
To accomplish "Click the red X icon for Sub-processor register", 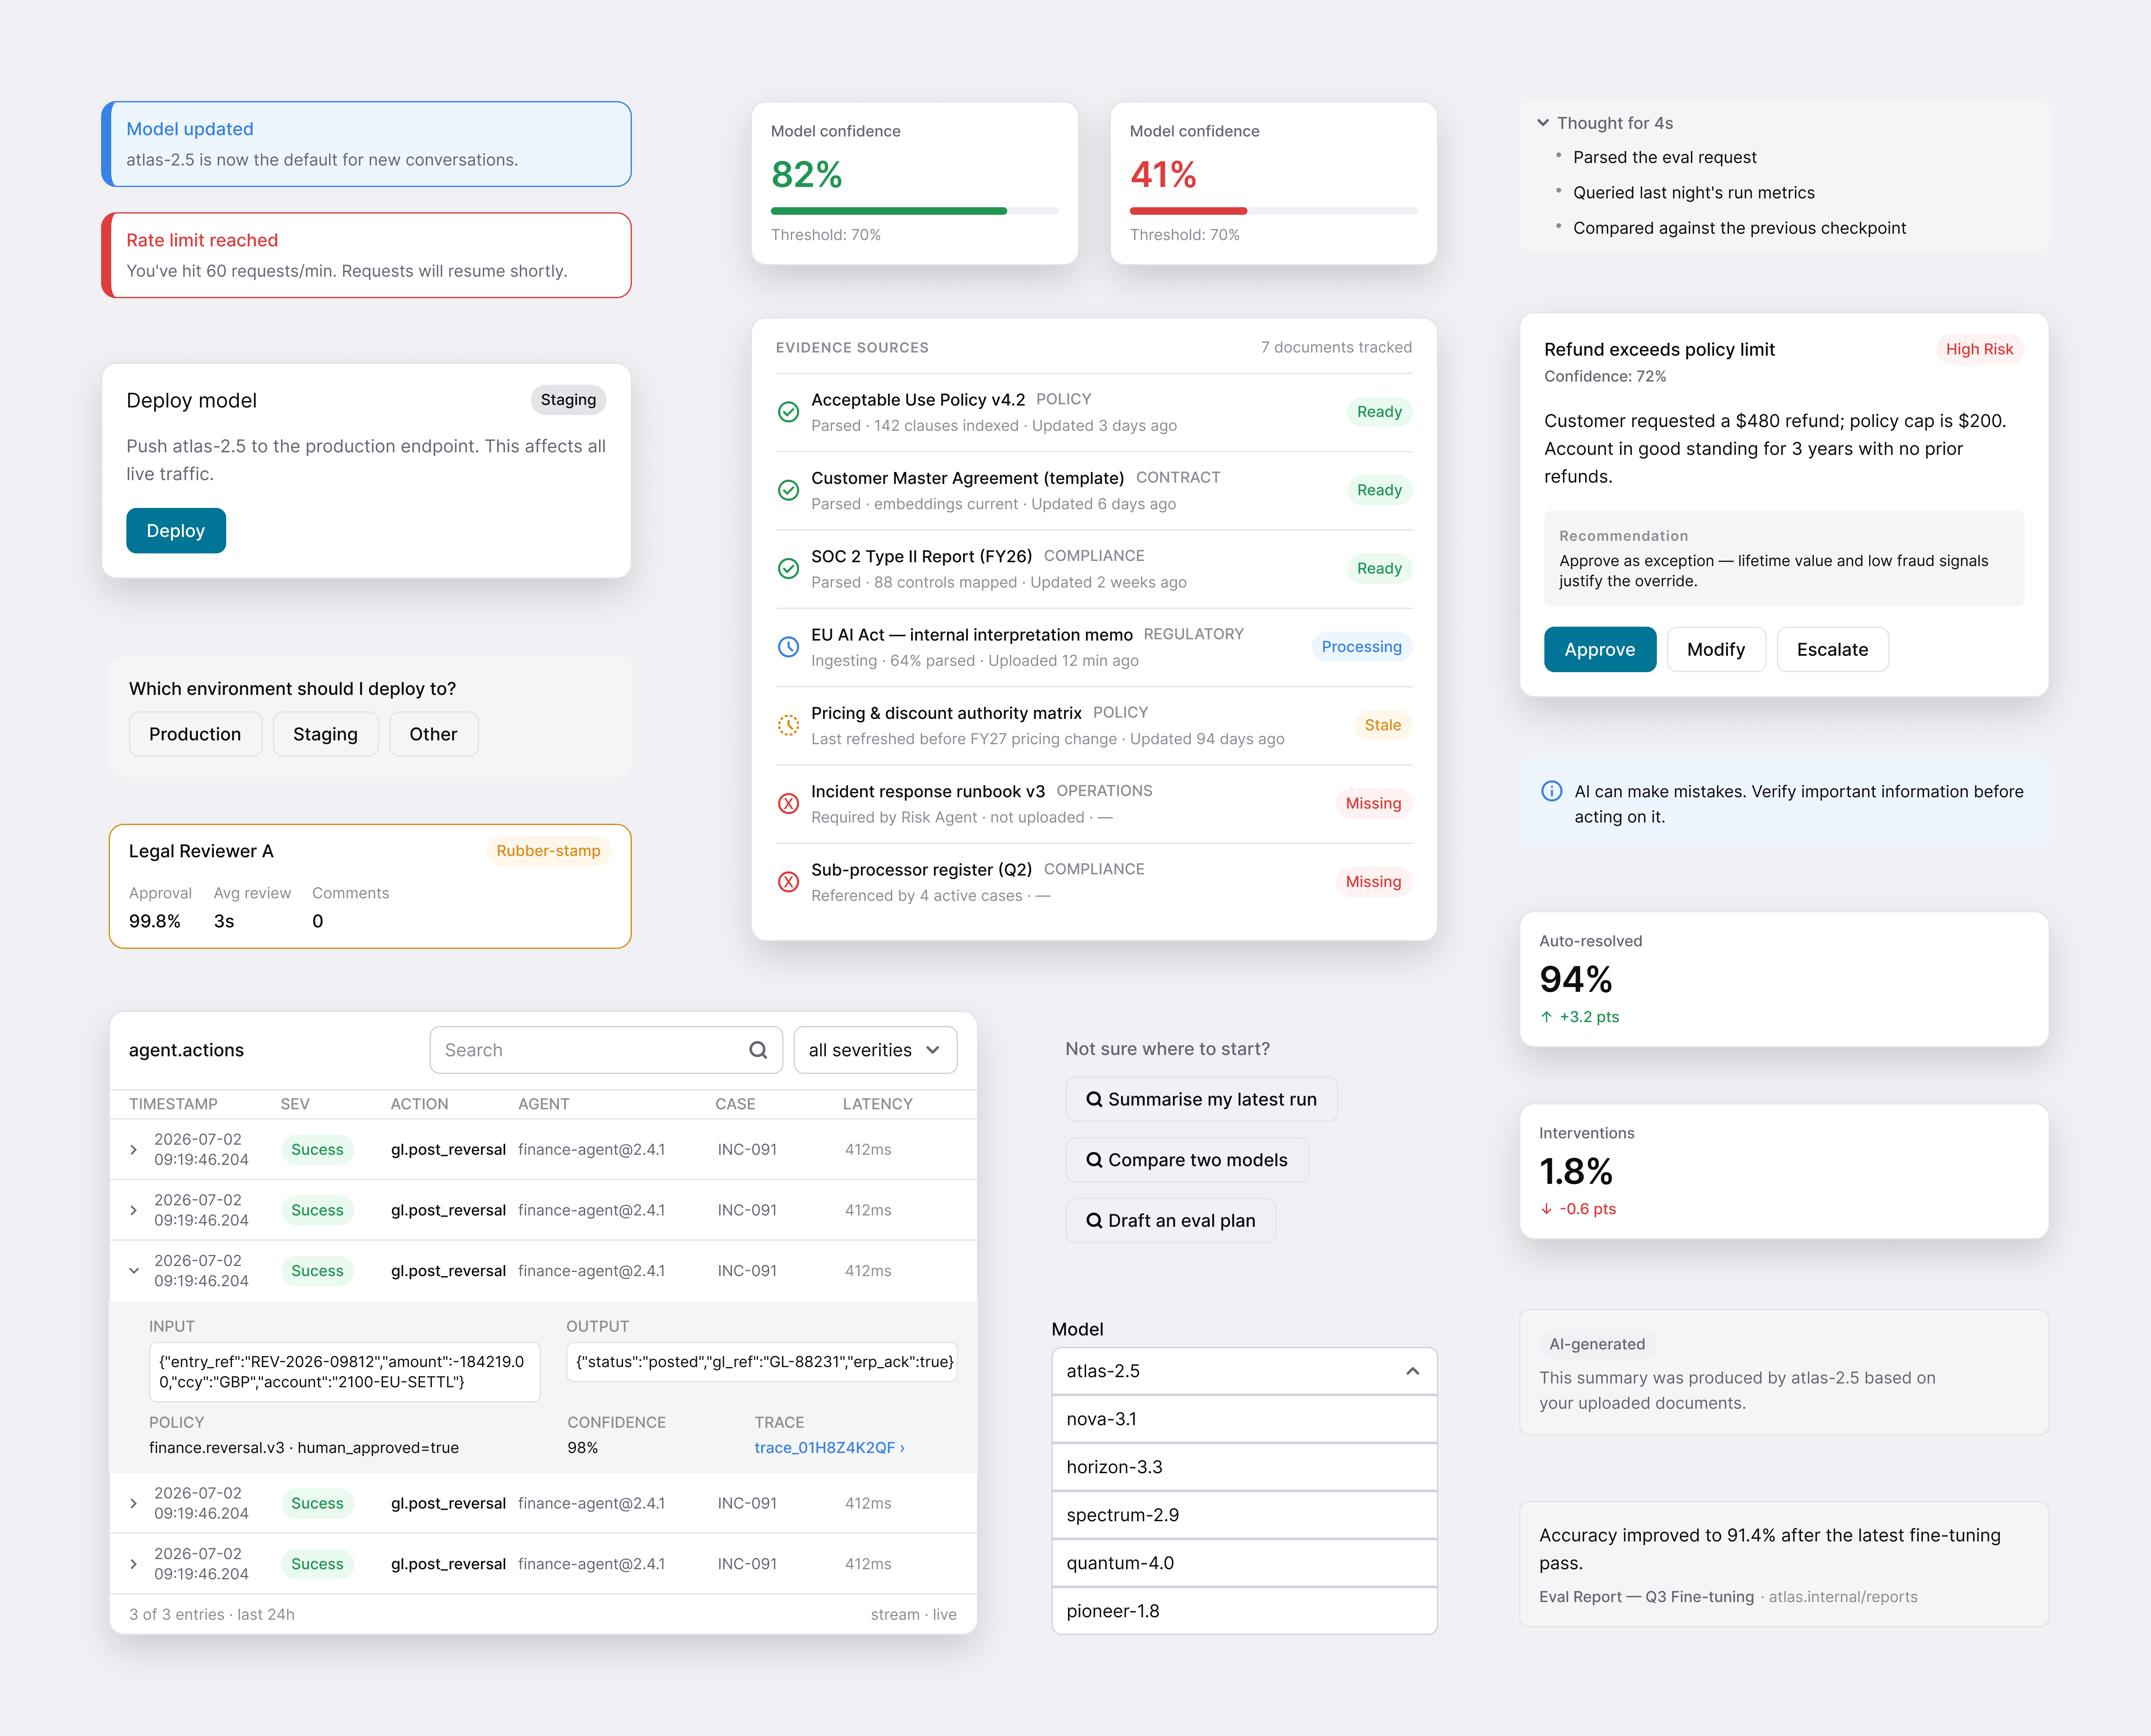I will point(788,882).
